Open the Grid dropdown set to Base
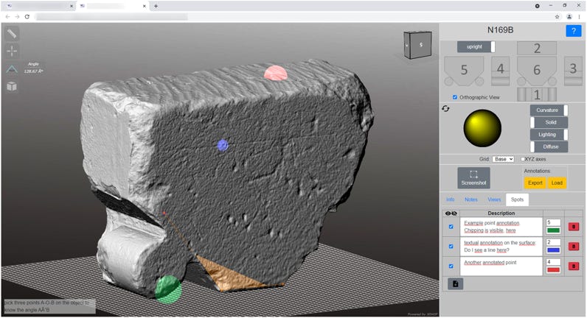This screenshot has width=587, height=318. [504, 159]
